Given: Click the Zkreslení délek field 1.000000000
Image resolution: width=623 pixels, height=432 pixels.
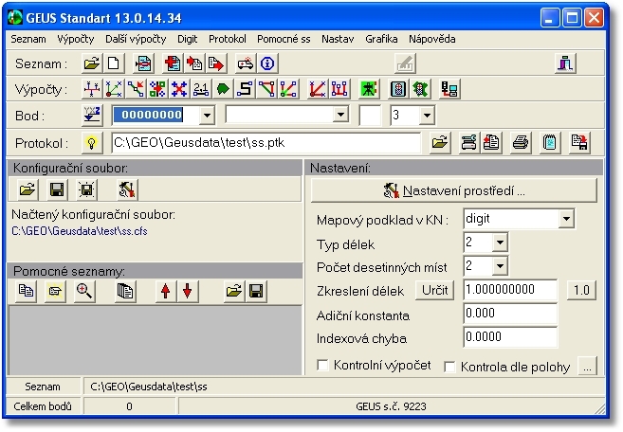Looking at the screenshot, I should pos(510,290).
